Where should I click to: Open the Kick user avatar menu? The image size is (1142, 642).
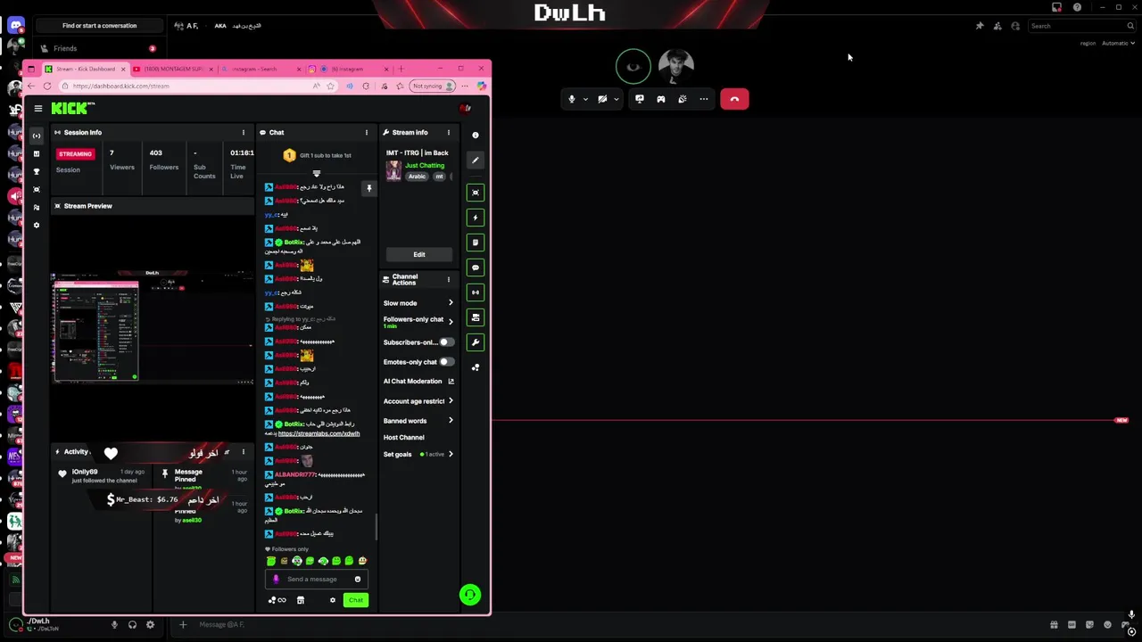pyautogui.click(x=465, y=108)
